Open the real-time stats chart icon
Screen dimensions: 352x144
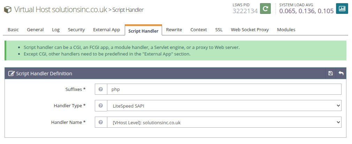pos(342,9)
